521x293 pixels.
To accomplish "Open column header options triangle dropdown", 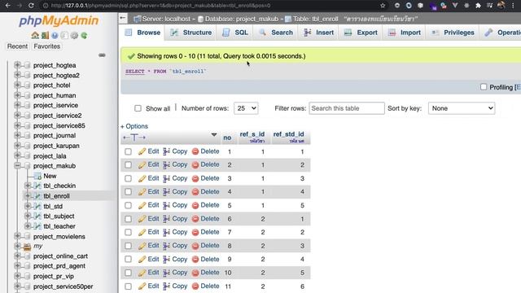I will pos(214,135).
